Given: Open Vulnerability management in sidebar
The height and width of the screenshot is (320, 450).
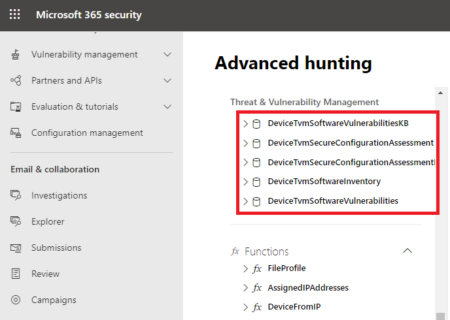Looking at the screenshot, I should click(x=84, y=54).
